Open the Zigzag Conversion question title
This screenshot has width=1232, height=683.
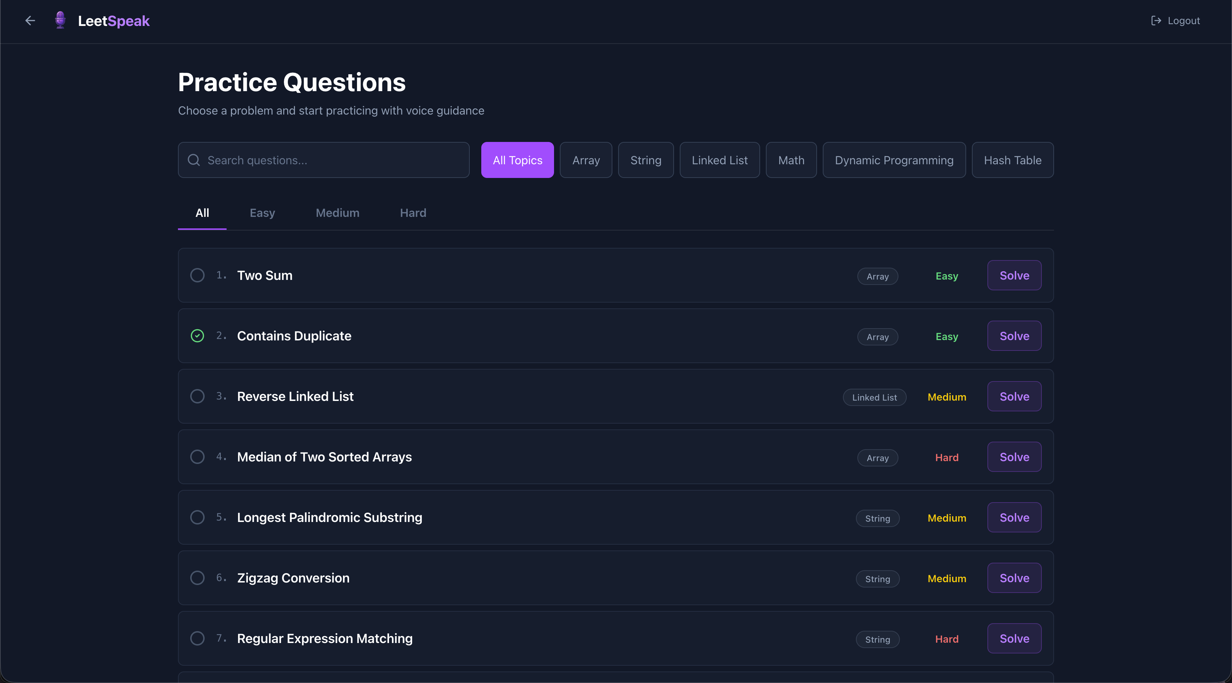coord(293,578)
